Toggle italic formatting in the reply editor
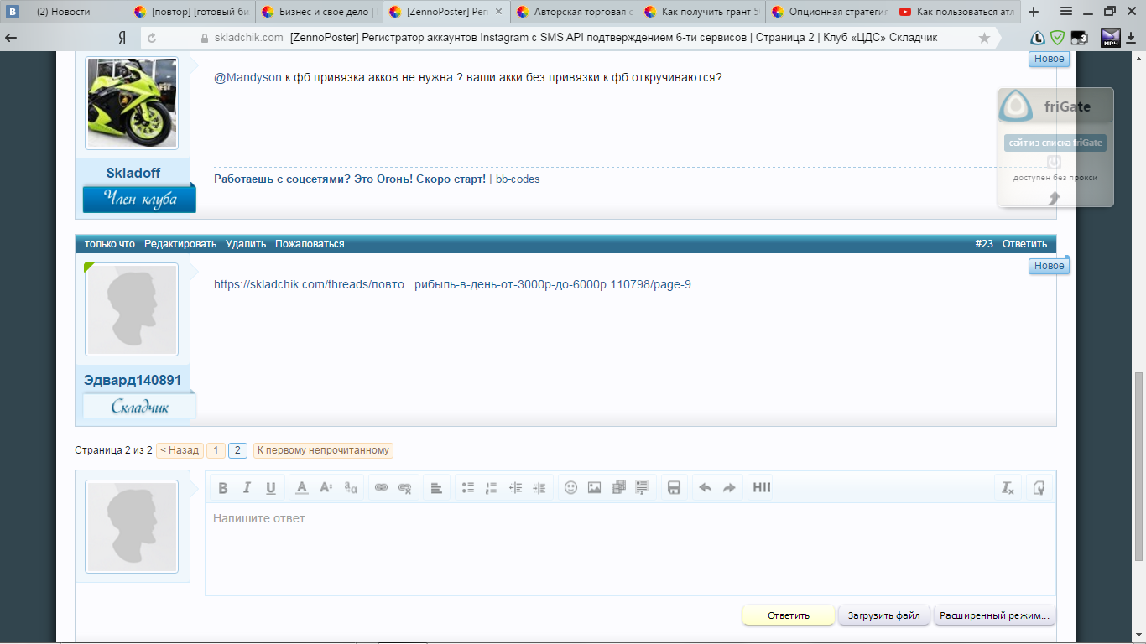Image resolution: width=1146 pixels, height=644 pixels. [247, 488]
